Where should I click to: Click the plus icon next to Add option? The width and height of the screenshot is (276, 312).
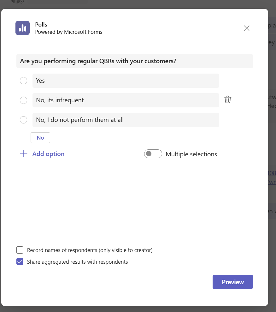click(x=23, y=153)
